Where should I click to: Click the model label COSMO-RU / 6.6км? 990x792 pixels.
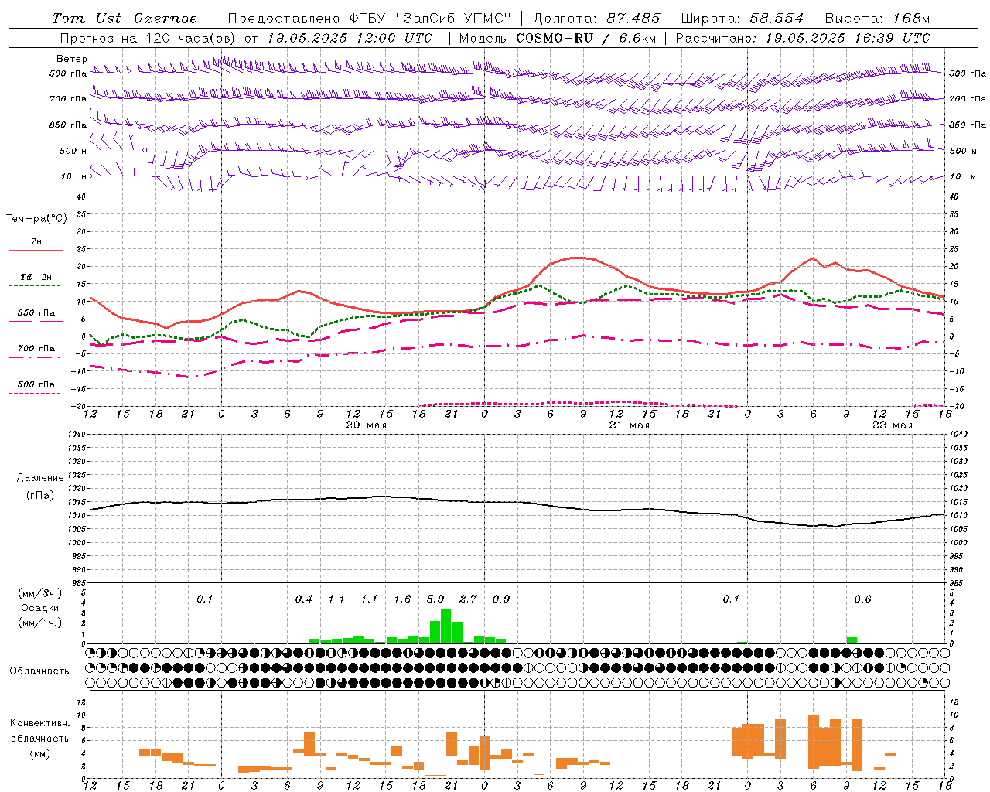(x=585, y=38)
